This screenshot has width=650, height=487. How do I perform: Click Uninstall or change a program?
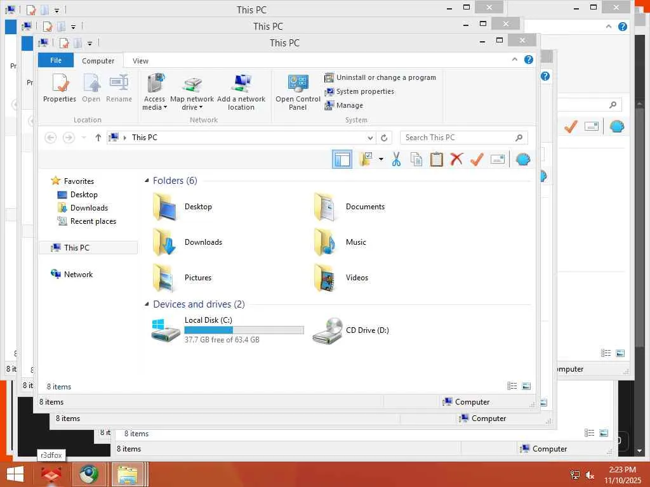pyautogui.click(x=380, y=77)
